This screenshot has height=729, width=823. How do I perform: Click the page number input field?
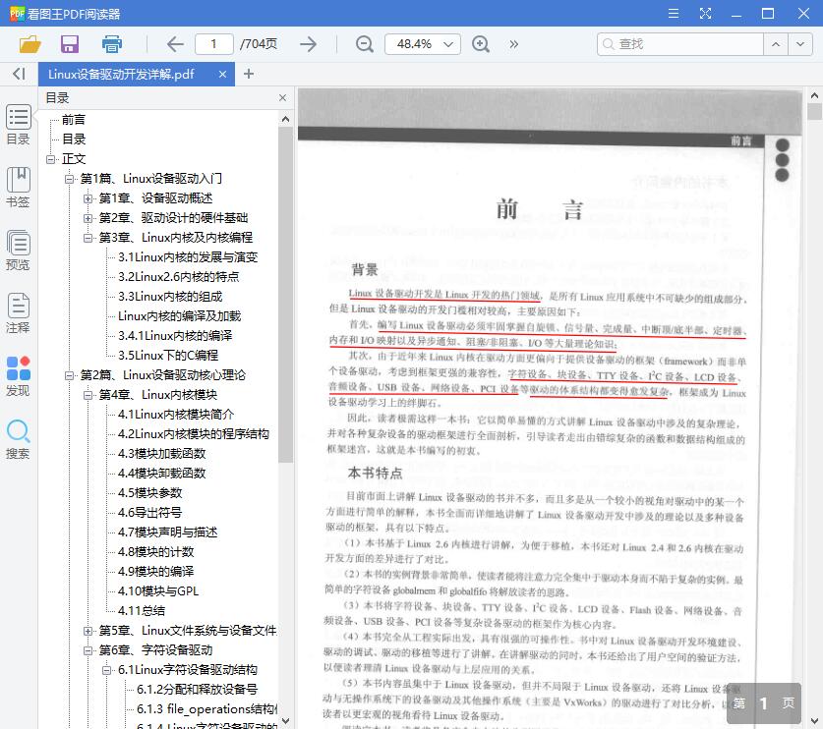pos(213,44)
